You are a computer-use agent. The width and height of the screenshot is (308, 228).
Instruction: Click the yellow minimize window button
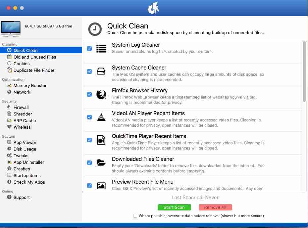(x=15, y=8)
